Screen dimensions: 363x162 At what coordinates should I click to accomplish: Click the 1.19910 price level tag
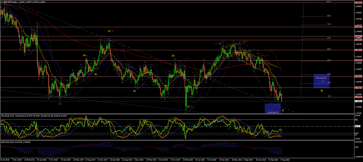pos(358,97)
